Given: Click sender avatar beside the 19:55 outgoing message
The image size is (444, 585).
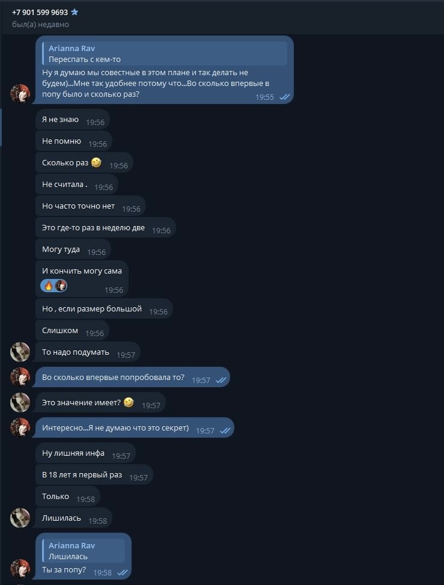Looking at the screenshot, I should 20,94.
